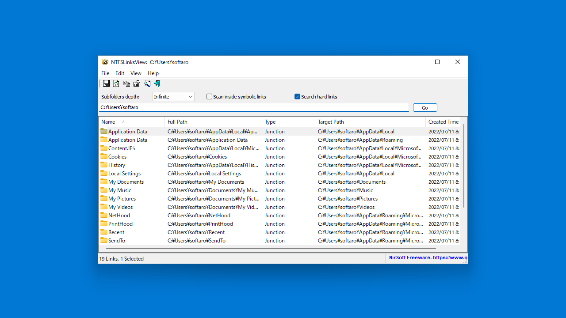Select the My Videos row name
This screenshot has height=318, width=566.
tap(120, 207)
